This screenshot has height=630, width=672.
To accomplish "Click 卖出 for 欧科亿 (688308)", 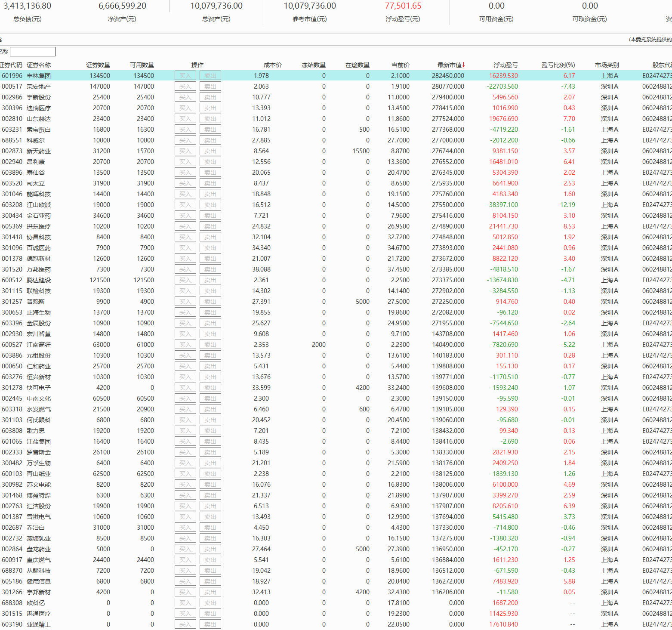I will (x=210, y=603).
